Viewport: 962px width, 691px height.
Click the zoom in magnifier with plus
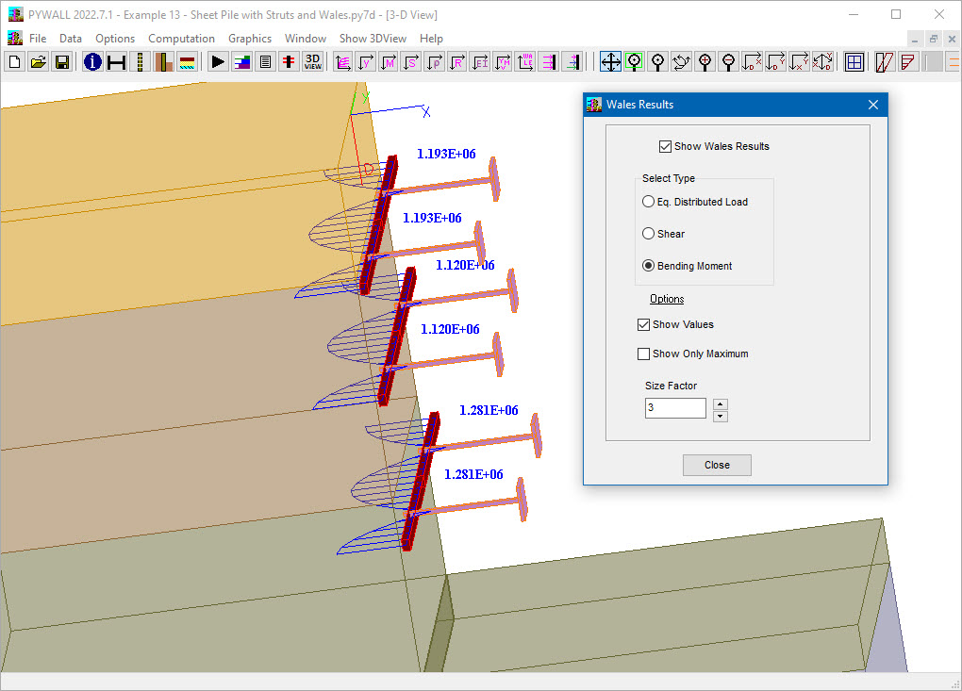[705, 62]
